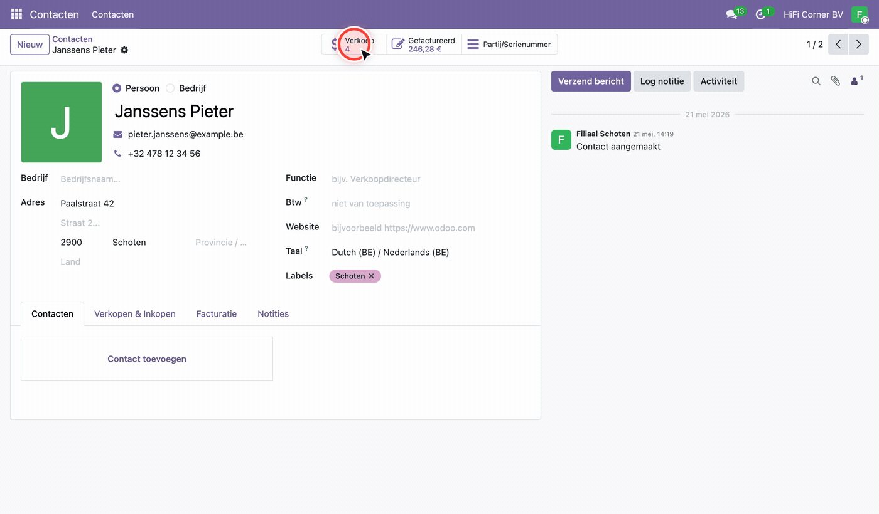Click Contact toevoegen

(x=147, y=359)
